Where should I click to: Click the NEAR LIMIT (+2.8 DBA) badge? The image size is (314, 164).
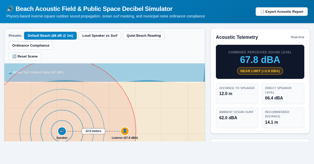pyautogui.click(x=260, y=71)
